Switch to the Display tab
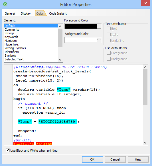The width and height of the screenshot is (152, 166). point(26,13)
